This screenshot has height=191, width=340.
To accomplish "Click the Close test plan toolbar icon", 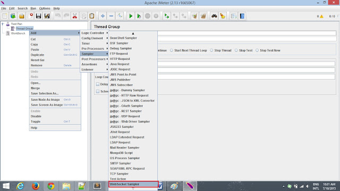I will pos(30,16).
